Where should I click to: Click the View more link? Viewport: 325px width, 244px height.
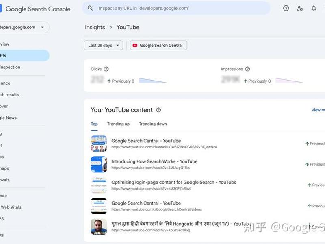point(318,110)
